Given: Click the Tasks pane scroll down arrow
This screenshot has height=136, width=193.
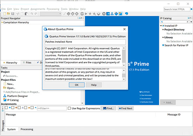Looking at the screenshot, I should [x=82, y=103].
